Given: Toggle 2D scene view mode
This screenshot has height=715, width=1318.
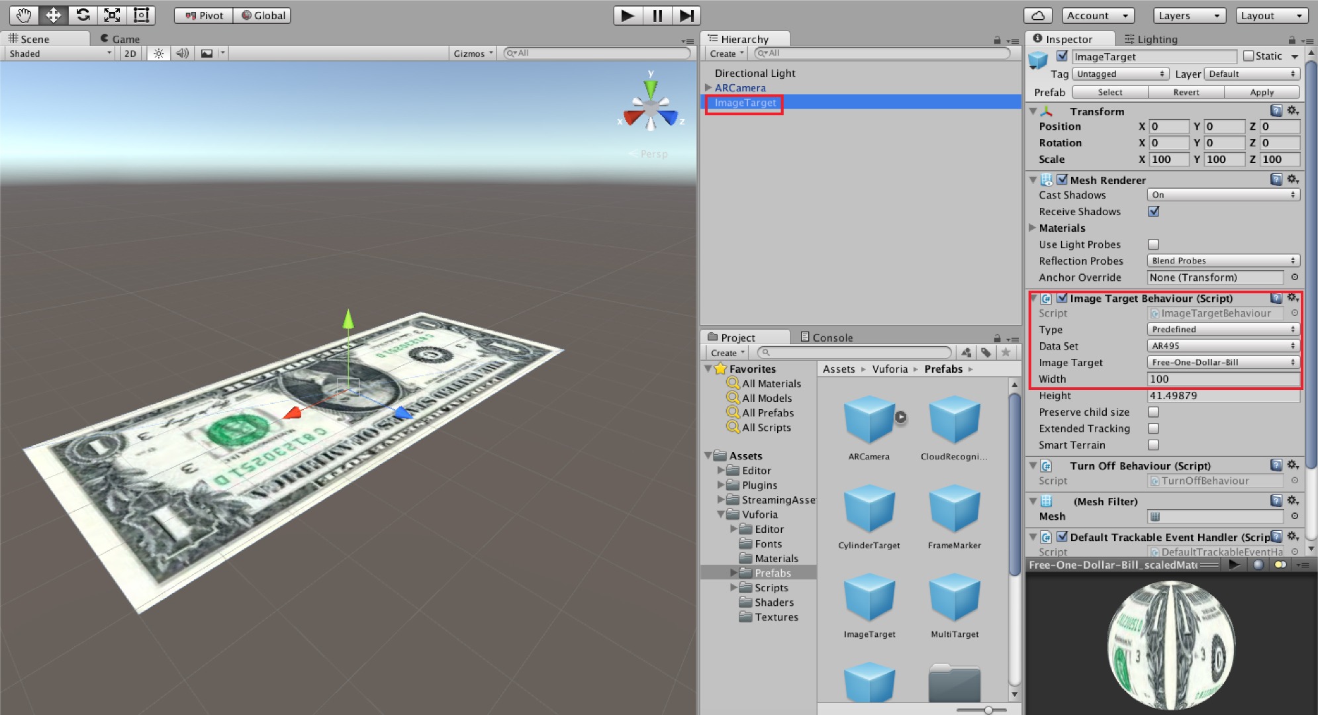Looking at the screenshot, I should click(130, 54).
